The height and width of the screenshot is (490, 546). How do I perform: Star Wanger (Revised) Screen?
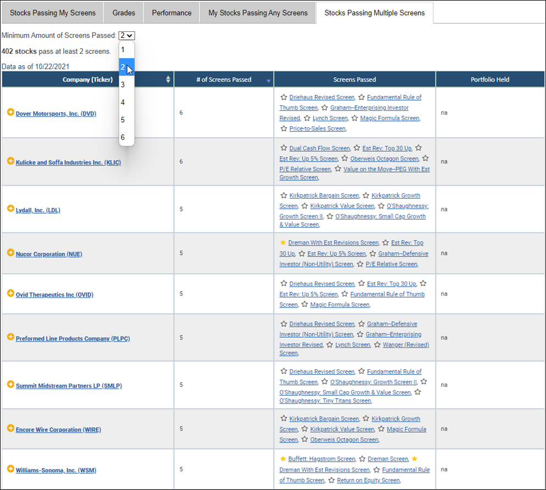click(377, 345)
